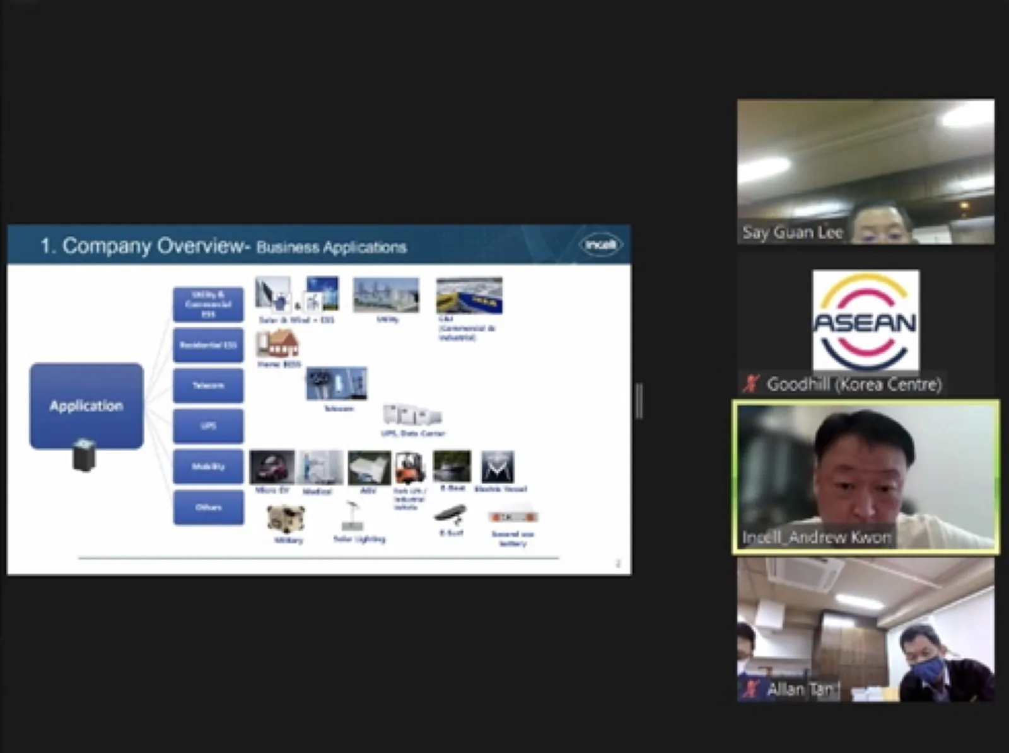Click the muted microphone icon beside Goodhill
Image resolution: width=1009 pixels, height=753 pixels.
750,384
